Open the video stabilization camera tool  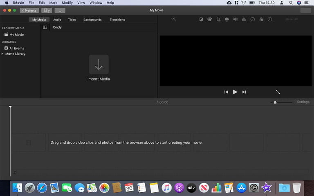click(x=227, y=19)
